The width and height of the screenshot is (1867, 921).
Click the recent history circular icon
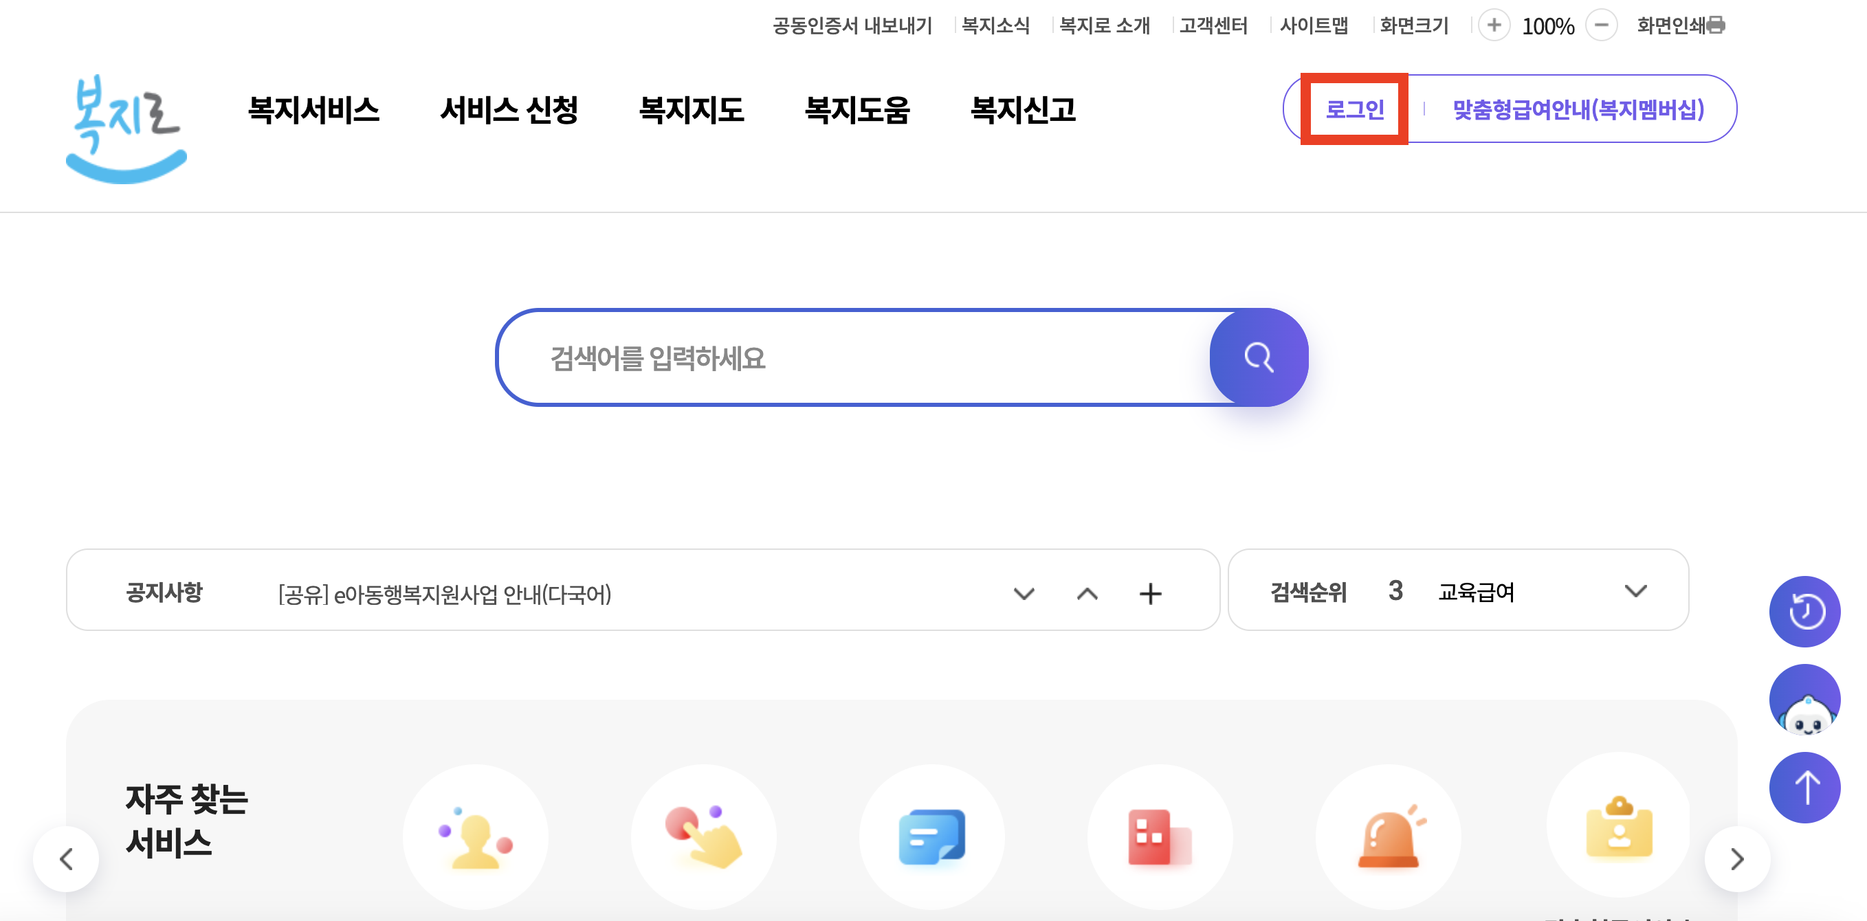click(1805, 611)
